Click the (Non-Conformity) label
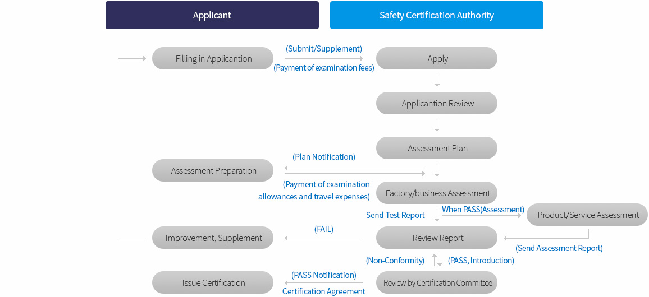Image resolution: width=649 pixels, height=297 pixels. pyautogui.click(x=395, y=261)
